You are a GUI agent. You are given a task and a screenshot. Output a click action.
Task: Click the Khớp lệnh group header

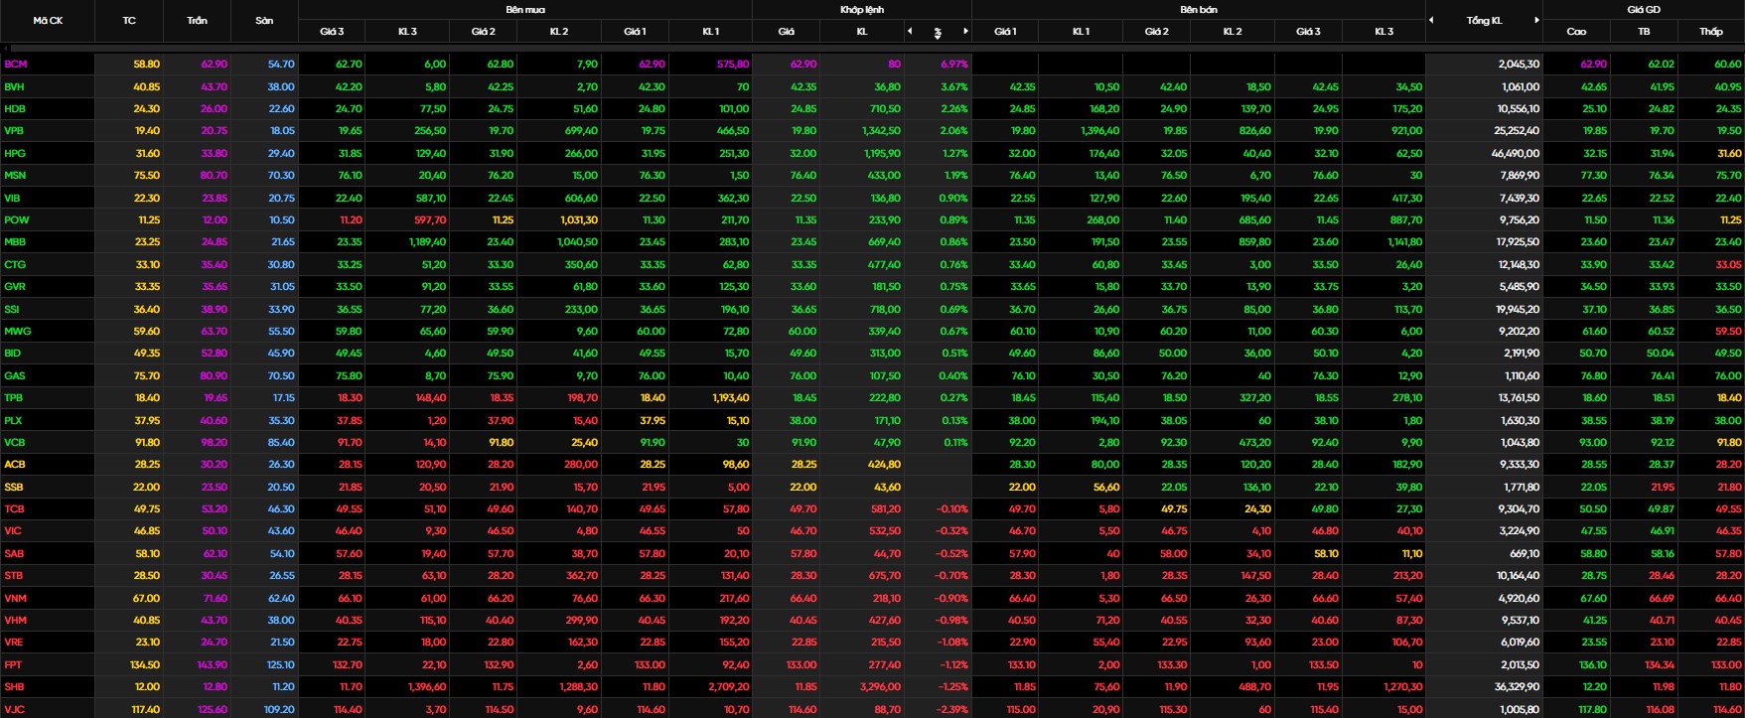pyautogui.click(x=861, y=9)
